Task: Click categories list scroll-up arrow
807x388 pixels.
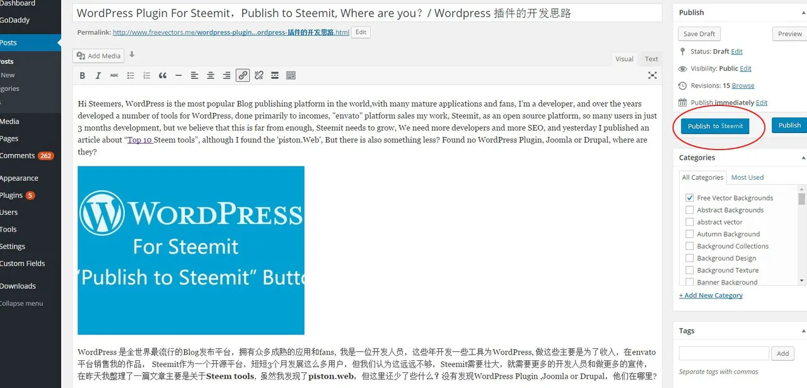Action: pos(802,189)
